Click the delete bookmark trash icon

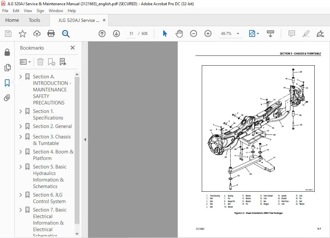40,62
